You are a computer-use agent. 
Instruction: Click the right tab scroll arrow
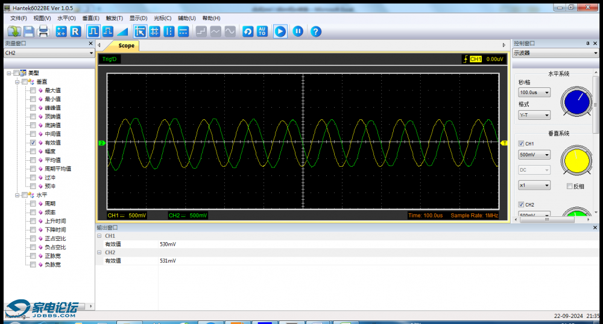[504, 45]
